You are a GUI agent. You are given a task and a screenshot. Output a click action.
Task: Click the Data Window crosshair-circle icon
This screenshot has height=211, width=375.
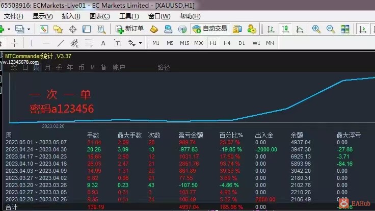[x=72, y=29]
